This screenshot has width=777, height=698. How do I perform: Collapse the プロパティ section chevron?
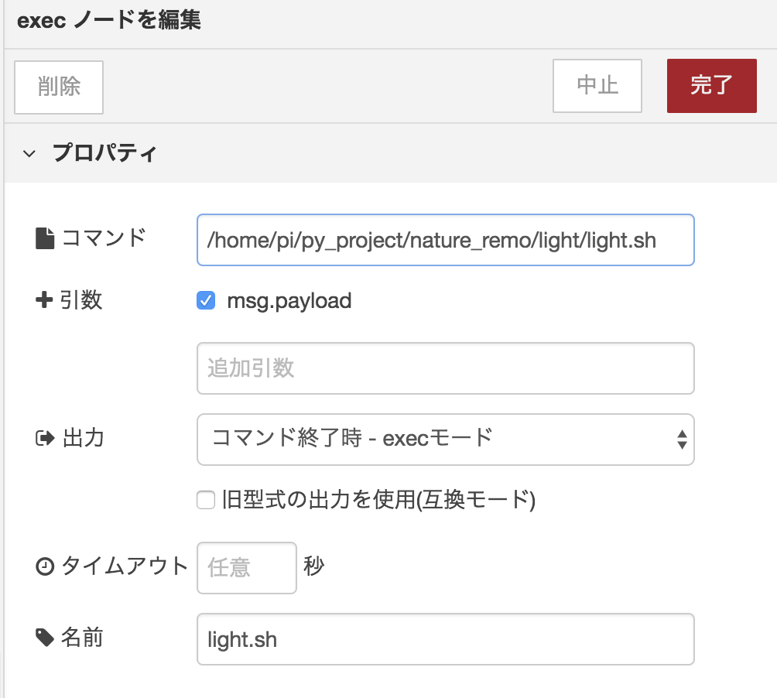point(29,153)
